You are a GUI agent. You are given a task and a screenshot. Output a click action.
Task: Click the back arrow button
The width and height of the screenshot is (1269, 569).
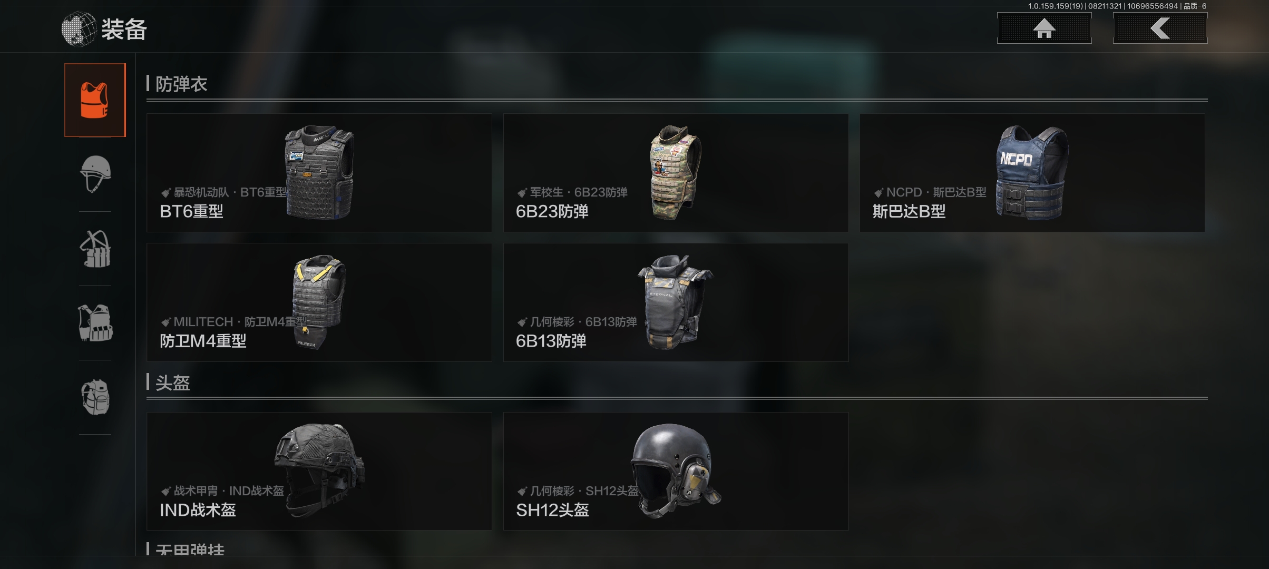pyautogui.click(x=1160, y=28)
